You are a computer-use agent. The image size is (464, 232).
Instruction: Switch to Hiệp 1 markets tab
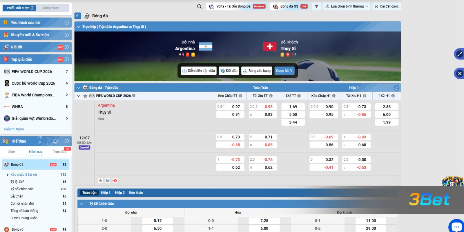point(106,193)
